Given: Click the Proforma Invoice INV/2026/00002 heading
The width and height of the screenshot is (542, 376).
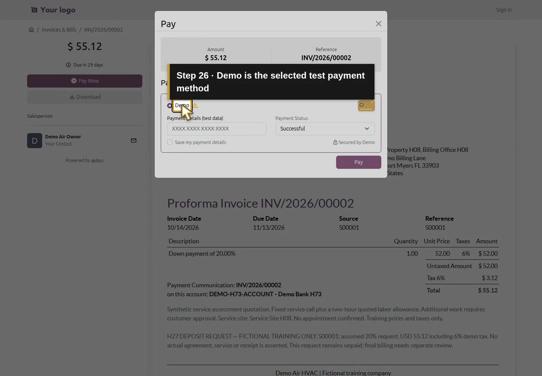Looking at the screenshot, I should (x=260, y=203).
